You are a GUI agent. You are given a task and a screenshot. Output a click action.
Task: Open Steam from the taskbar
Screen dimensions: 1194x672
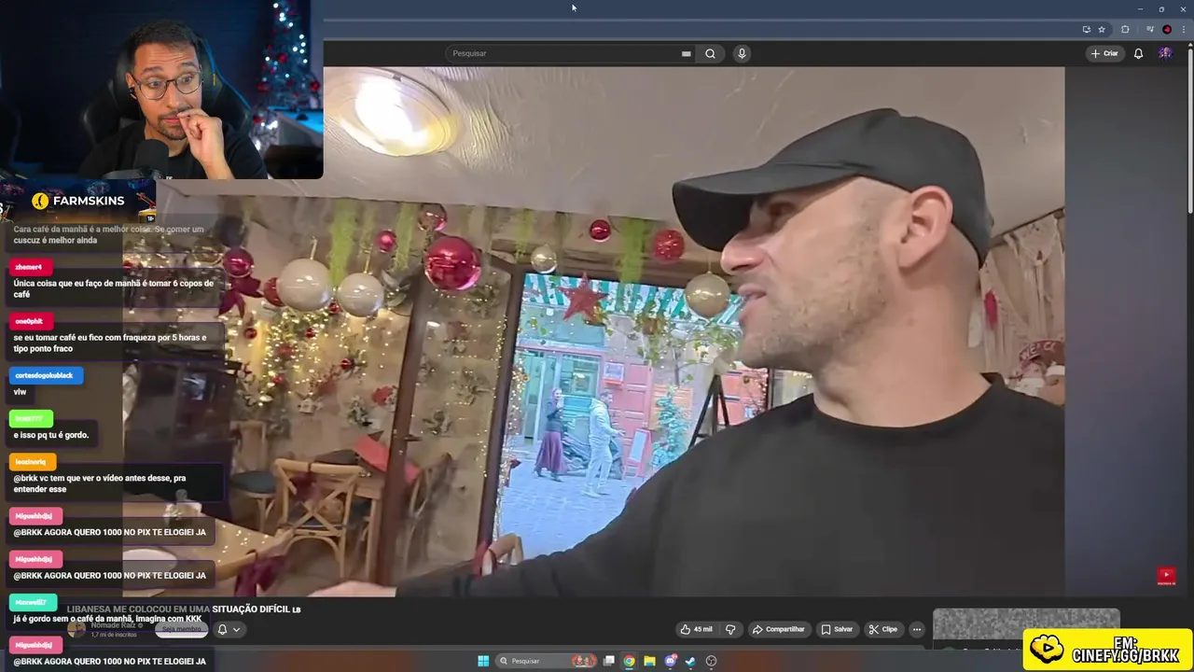[690, 661]
